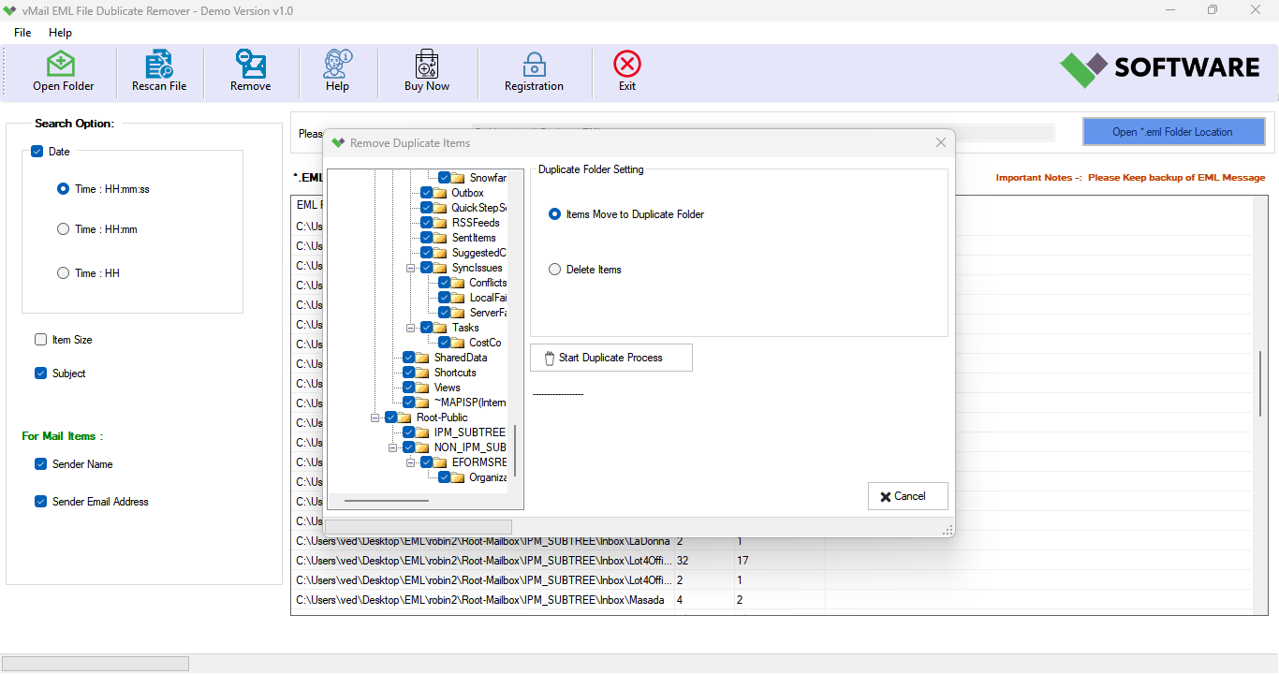1279x674 pixels.
Task: Open the Help menu in menu bar
Action: [x=60, y=33]
